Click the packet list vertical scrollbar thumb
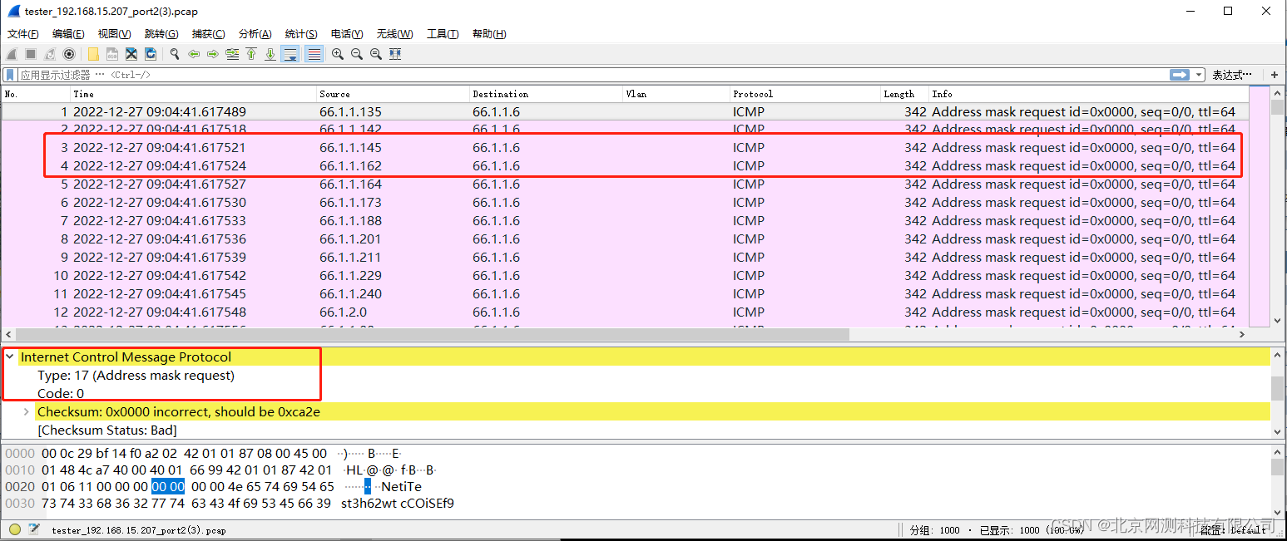This screenshot has height=541, width=1287. 1277,107
